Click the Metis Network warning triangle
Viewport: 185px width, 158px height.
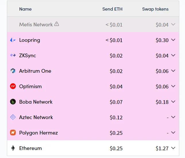tap(57, 24)
